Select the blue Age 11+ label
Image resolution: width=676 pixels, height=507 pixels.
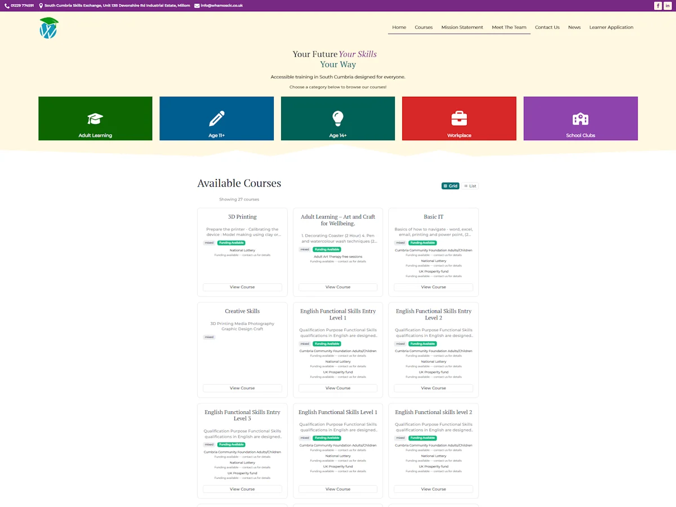(x=216, y=135)
